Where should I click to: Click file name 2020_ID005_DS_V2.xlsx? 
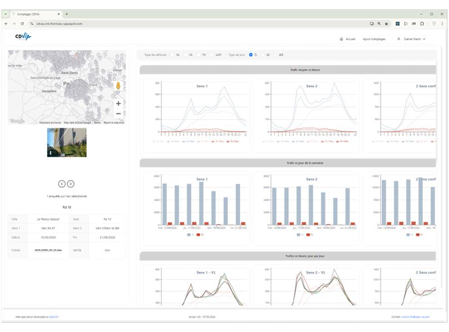coord(48,250)
